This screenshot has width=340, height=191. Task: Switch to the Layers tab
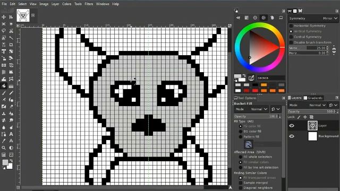tap(295, 98)
